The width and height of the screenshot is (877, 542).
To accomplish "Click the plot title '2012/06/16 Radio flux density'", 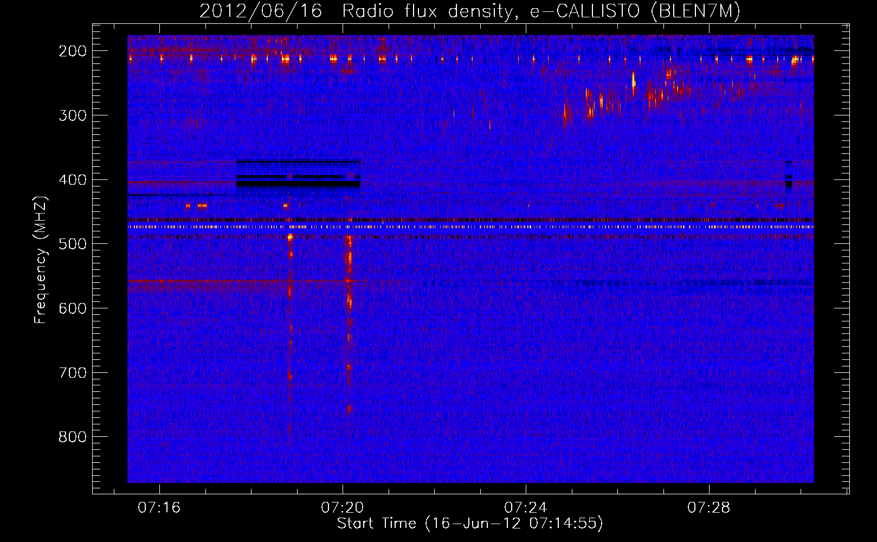I will pyautogui.click(x=469, y=11).
